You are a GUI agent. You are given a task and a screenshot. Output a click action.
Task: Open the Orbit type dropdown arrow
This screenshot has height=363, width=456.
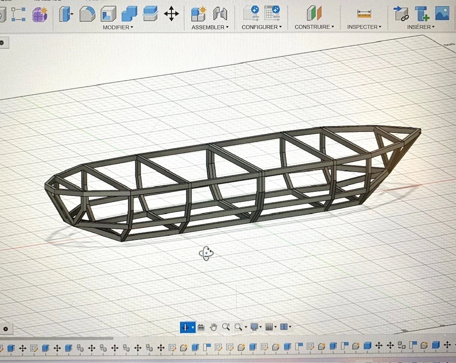point(193,327)
